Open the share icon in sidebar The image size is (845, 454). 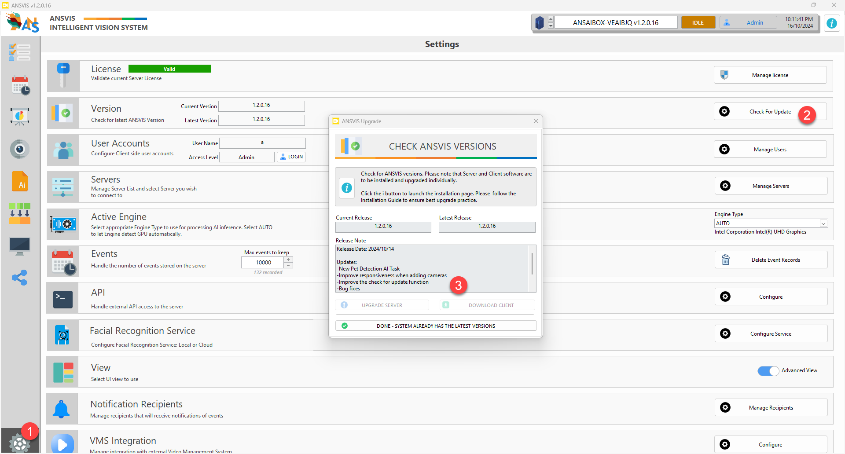pyautogui.click(x=20, y=278)
